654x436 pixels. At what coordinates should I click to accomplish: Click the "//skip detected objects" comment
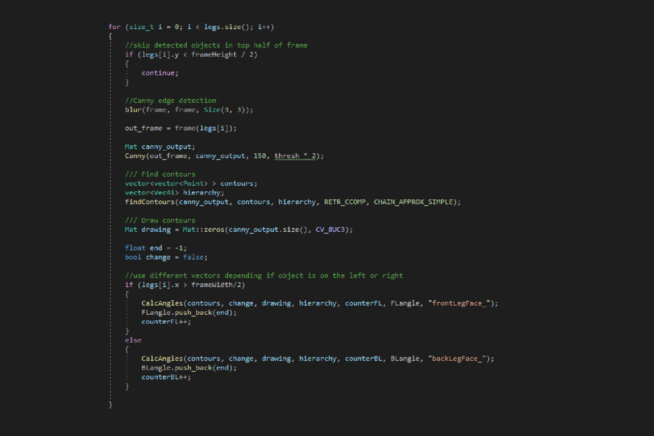(216, 45)
